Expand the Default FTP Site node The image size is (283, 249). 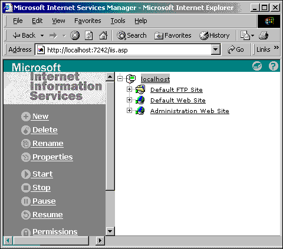click(x=129, y=89)
